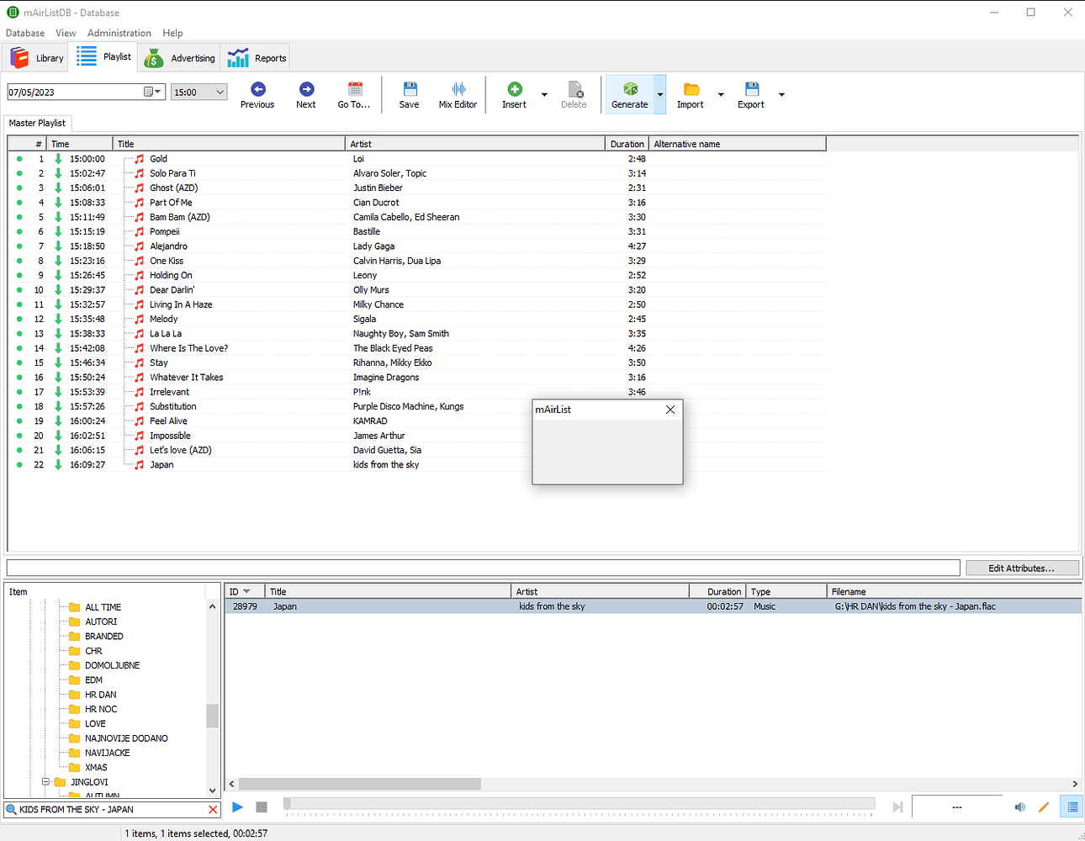Image resolution: width=1085 pixels, height=841 pixels.
Task: Click the Export disk icon
Action: [751, 89]
